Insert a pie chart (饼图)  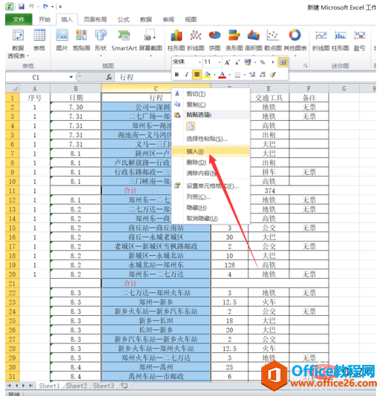(x=215, y=40)
